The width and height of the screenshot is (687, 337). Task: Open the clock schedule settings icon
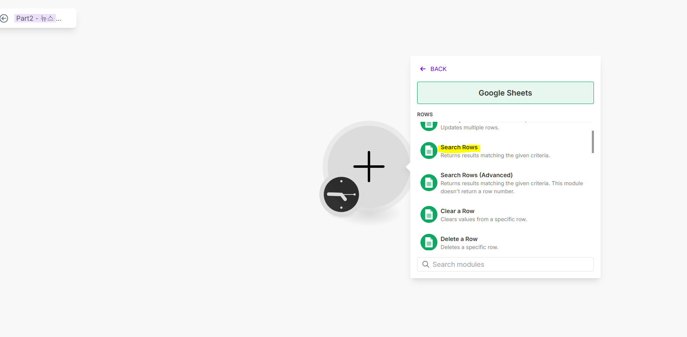(341, 195)
